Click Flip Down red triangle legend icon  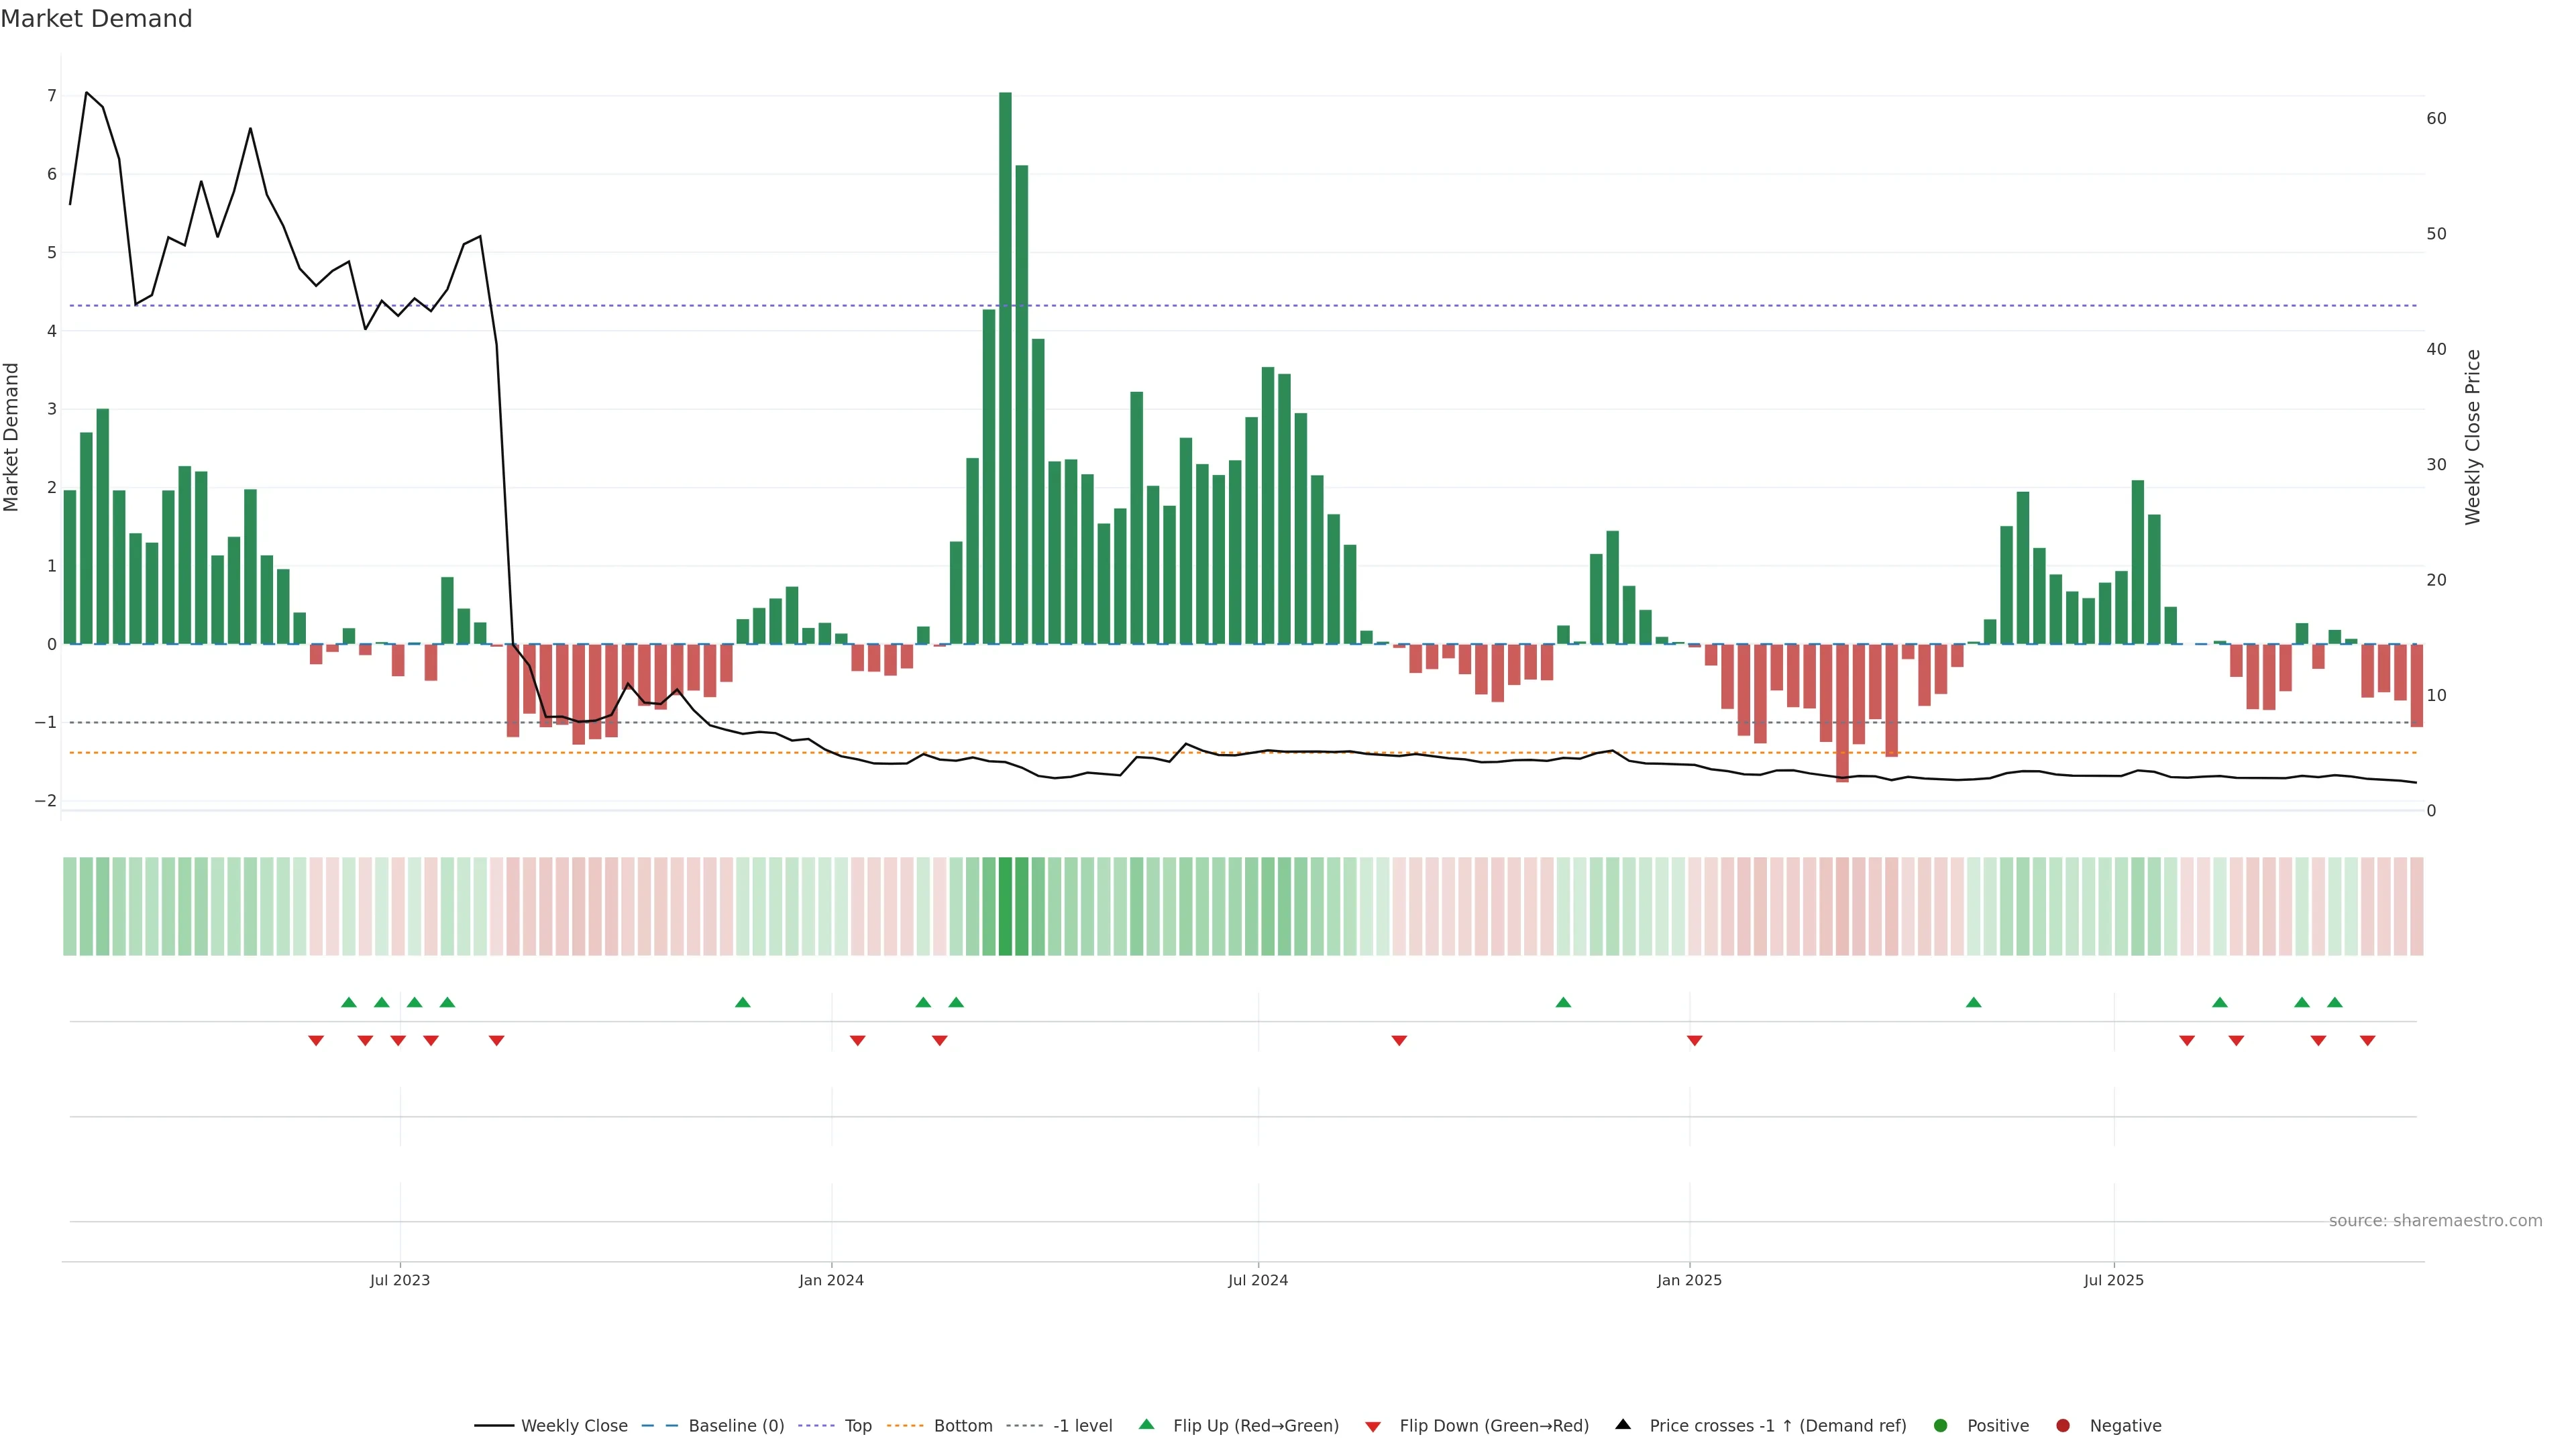click(1373, 1427)
